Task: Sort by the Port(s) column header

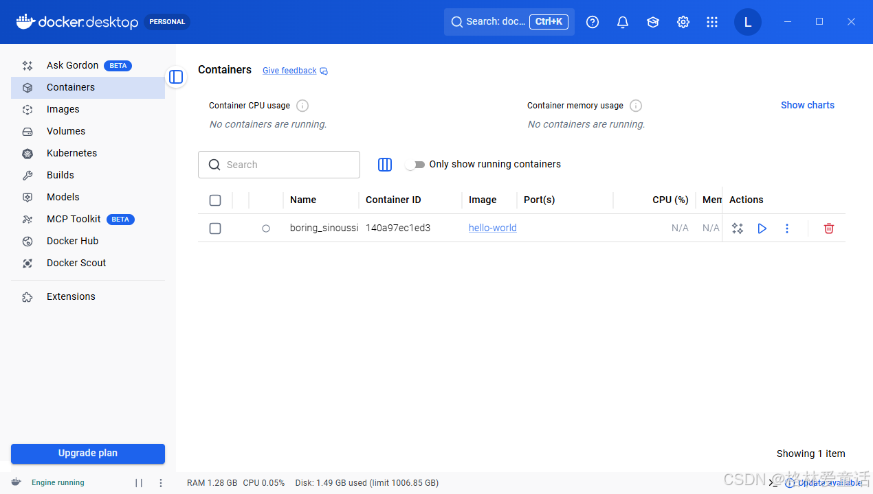Action: (540, 200)
